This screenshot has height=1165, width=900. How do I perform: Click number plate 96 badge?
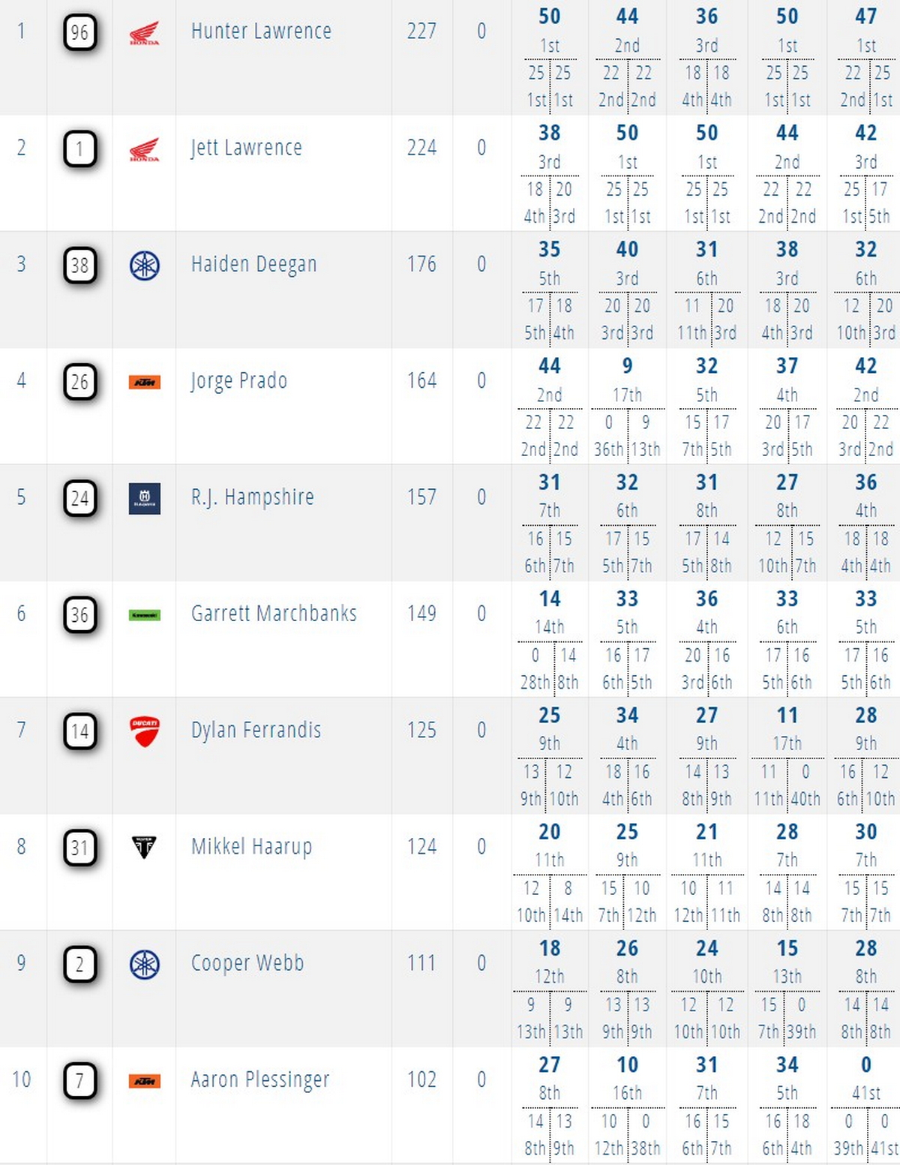click(79, 32)
